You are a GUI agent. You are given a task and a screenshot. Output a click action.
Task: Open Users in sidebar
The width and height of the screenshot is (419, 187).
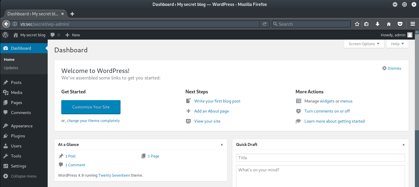24,146
